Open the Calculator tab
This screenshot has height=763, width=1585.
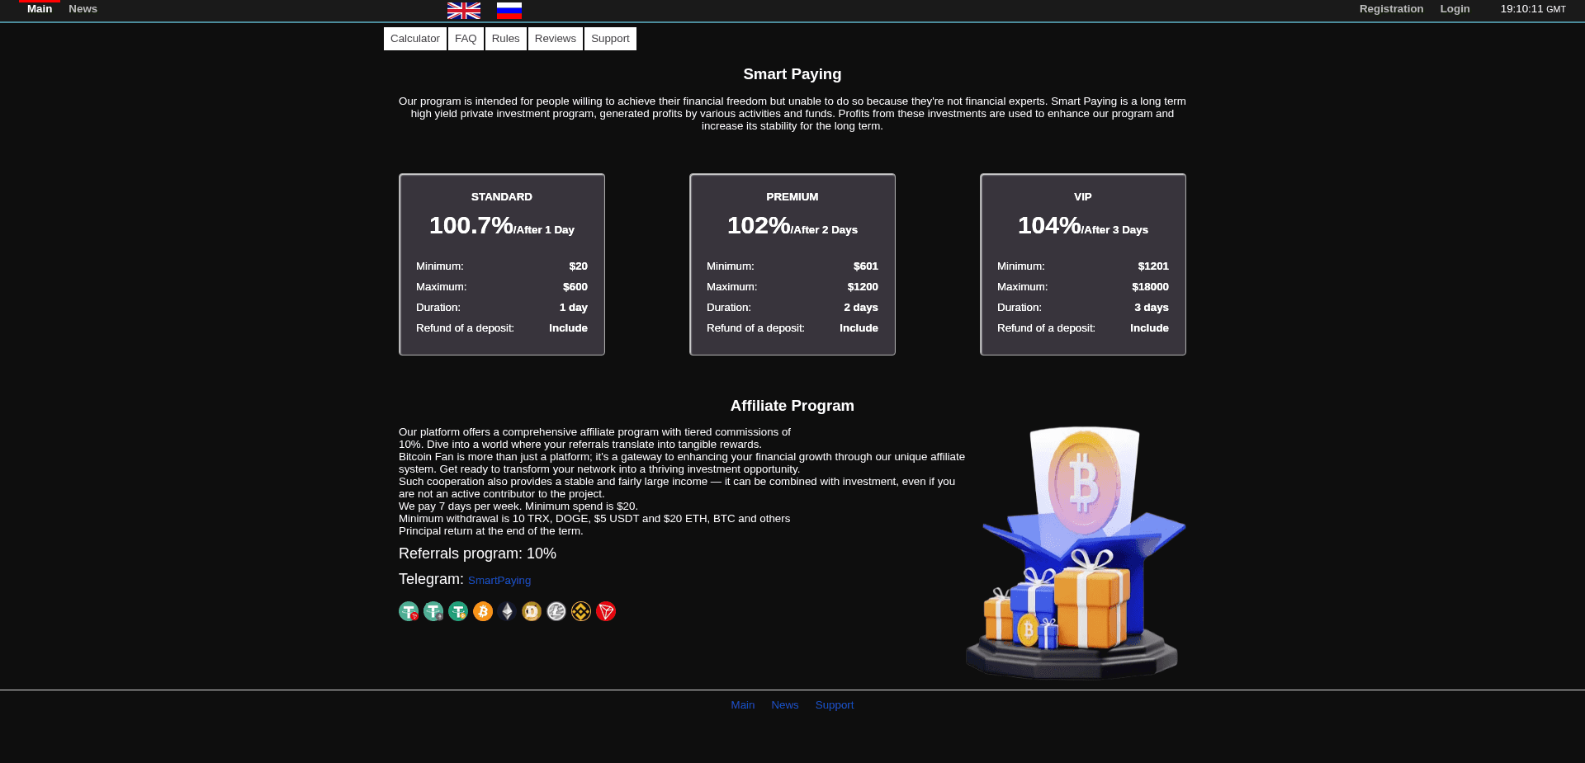pos(414,38)
